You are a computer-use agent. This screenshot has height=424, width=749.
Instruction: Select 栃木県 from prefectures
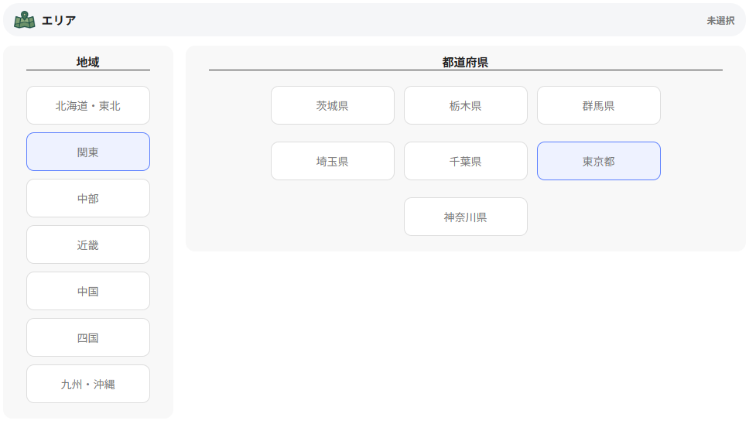click(x=466, y=105)
